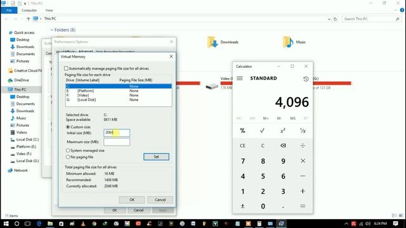This screenshot has height=228, width=406.
Task: Refresh the This PC view
Action: [x=335, y=19]
